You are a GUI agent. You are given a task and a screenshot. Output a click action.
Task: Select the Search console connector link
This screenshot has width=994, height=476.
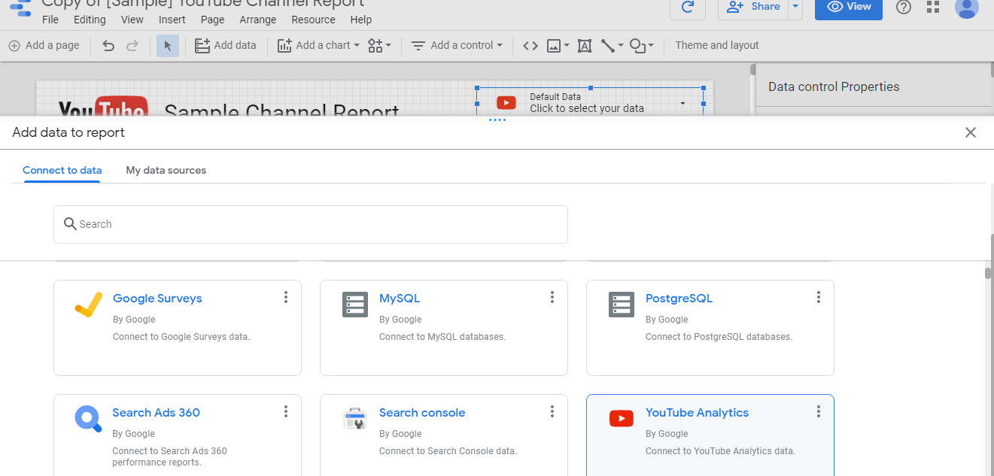coord(422,413)
